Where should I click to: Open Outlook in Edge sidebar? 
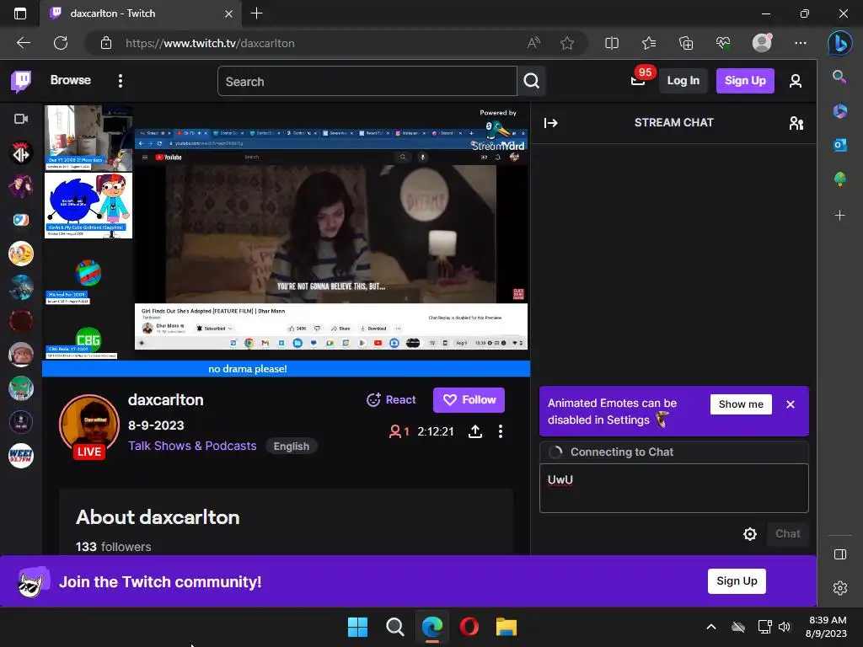tap(840, 145)
